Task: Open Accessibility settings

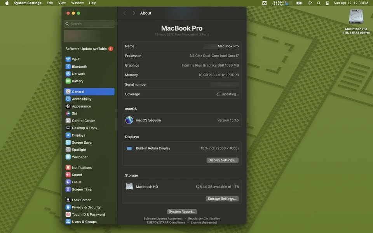Action: [89, 99]
